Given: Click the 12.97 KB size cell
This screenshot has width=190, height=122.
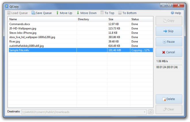Looking at the screenshot, I should point(119,24).
